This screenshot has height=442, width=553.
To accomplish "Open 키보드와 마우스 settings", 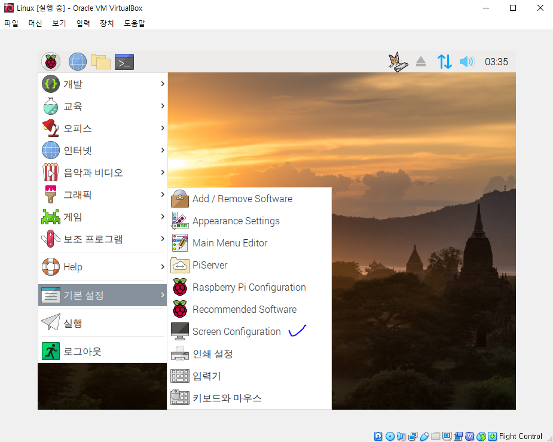I will click(249, 398).
